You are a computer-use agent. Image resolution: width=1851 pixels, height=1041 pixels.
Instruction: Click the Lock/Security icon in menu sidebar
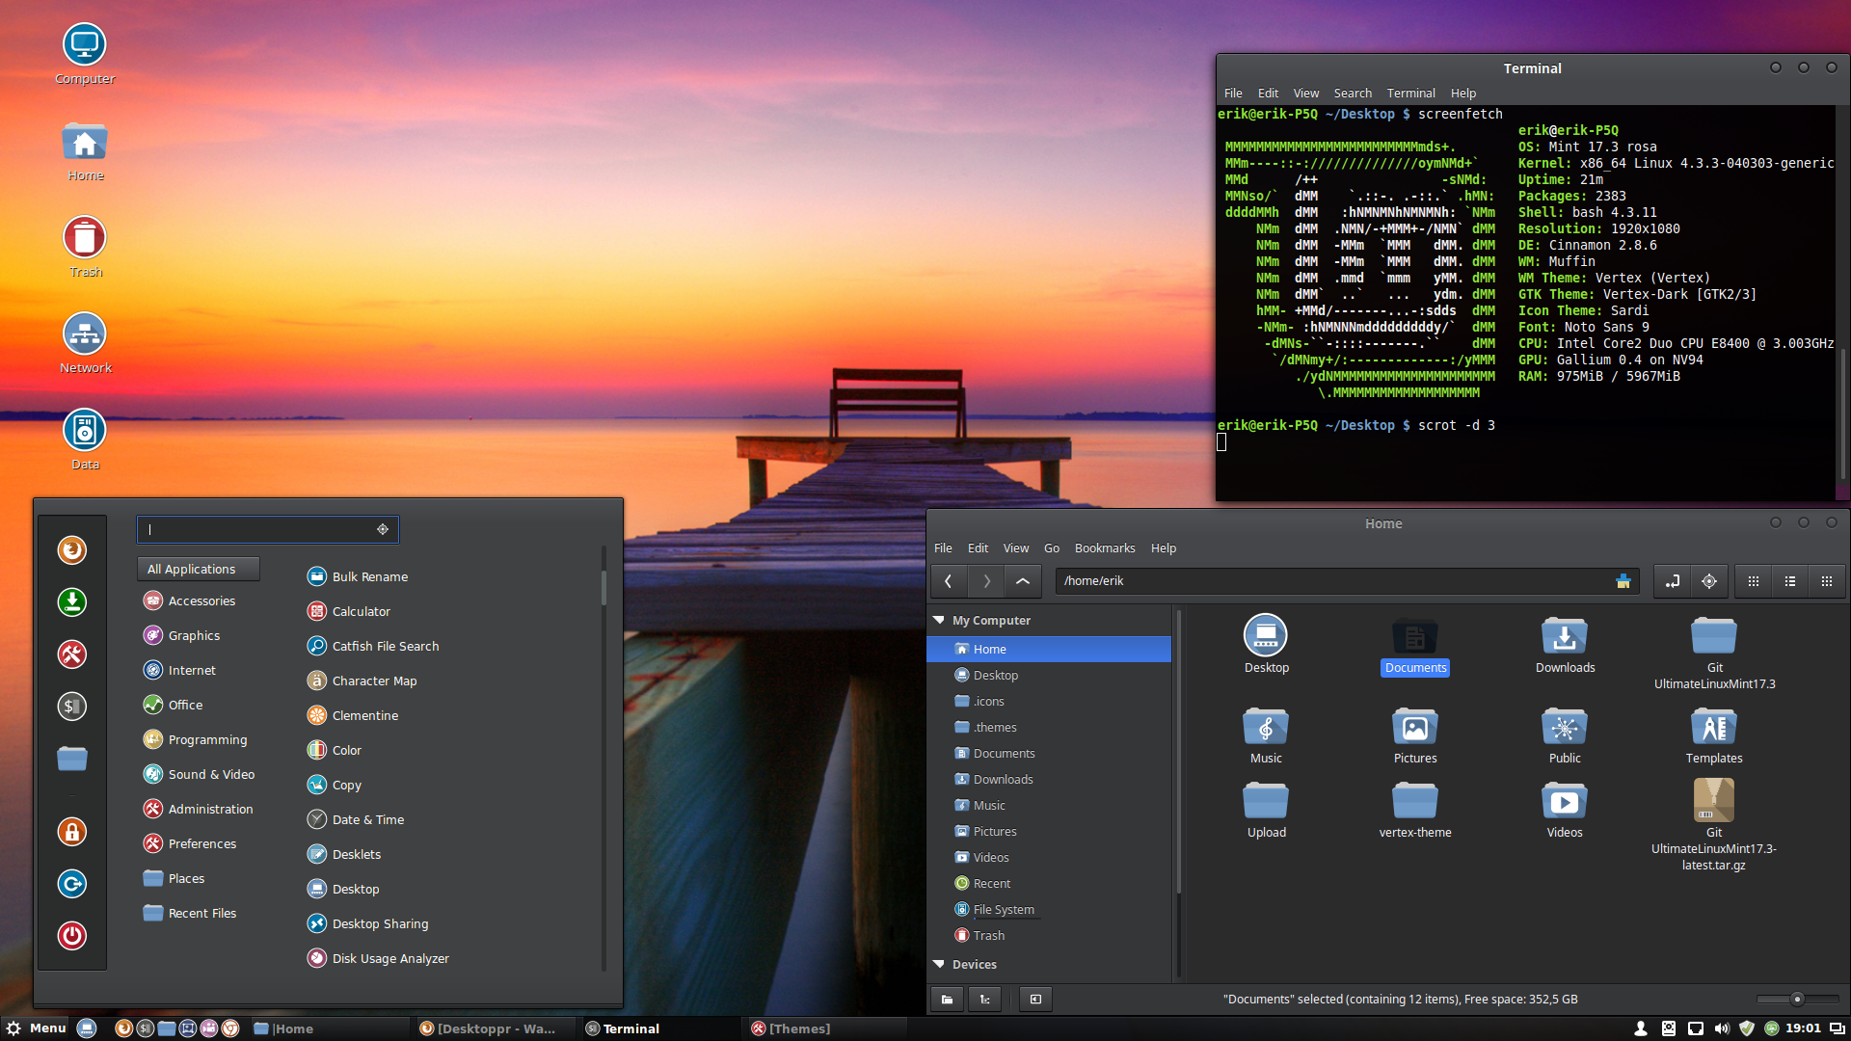71,831
